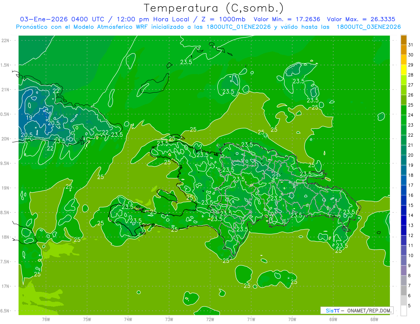420x324 pixels.
Task: Click legend value "25" on the colorbar
Action: click(x=411, y=105)
